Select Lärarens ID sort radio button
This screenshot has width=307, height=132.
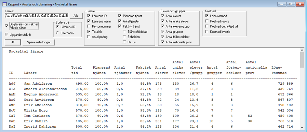[x=57, y=27]
